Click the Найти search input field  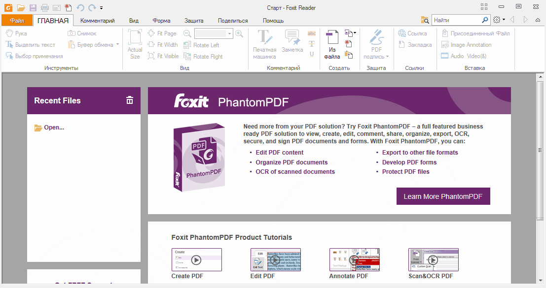tap(456, 20)
